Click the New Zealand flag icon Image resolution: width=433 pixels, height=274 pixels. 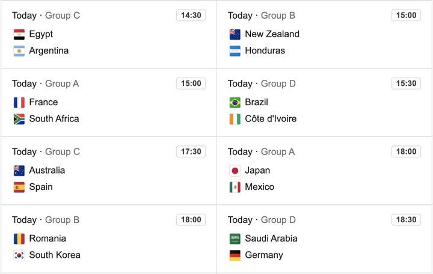pos(235,34)
